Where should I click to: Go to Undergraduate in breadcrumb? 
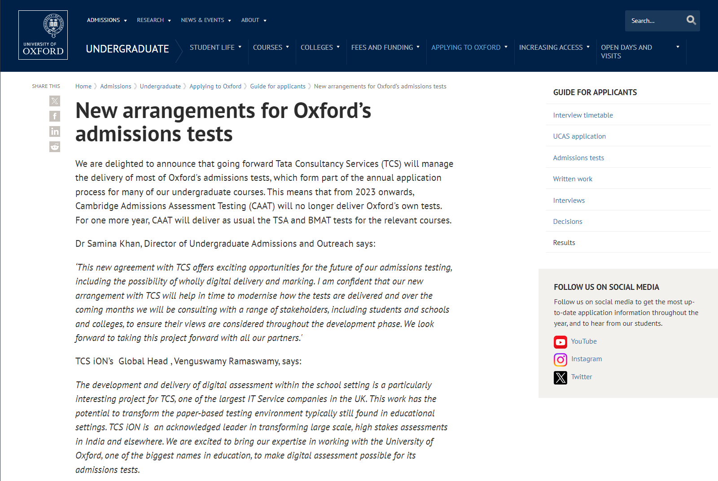point(160,86)
